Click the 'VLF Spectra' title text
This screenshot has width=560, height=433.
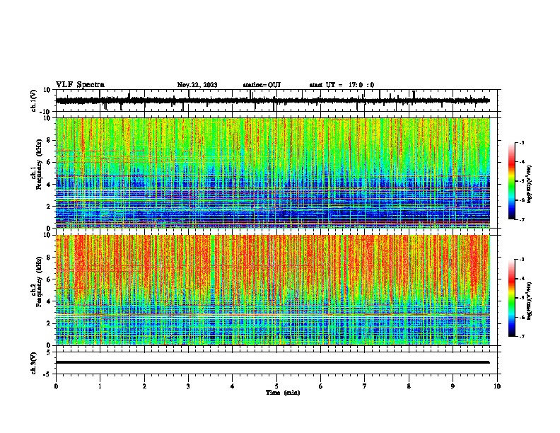tap(80, 85)
